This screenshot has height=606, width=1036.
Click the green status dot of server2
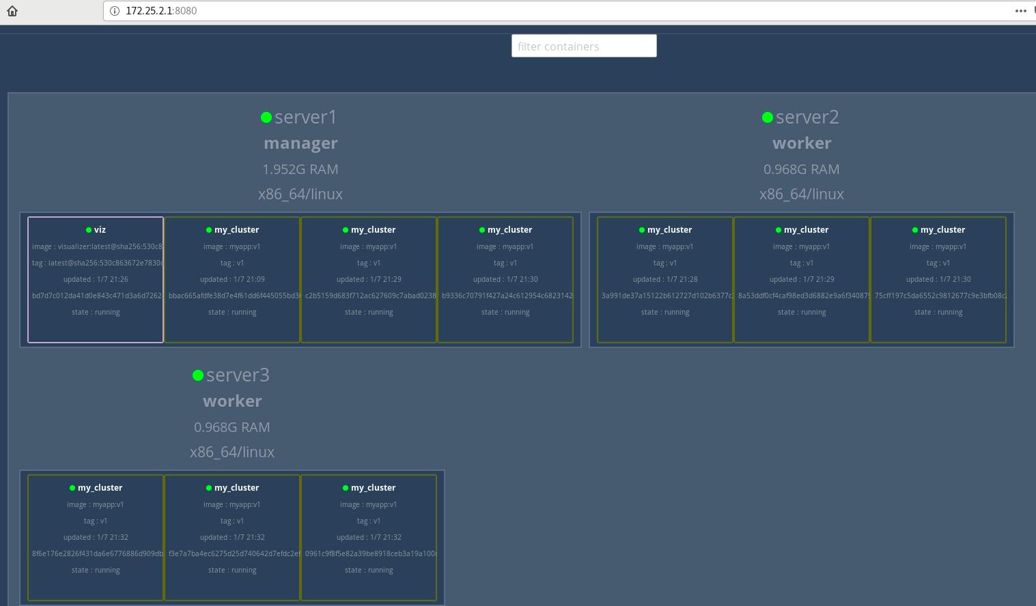pos(768,117)
